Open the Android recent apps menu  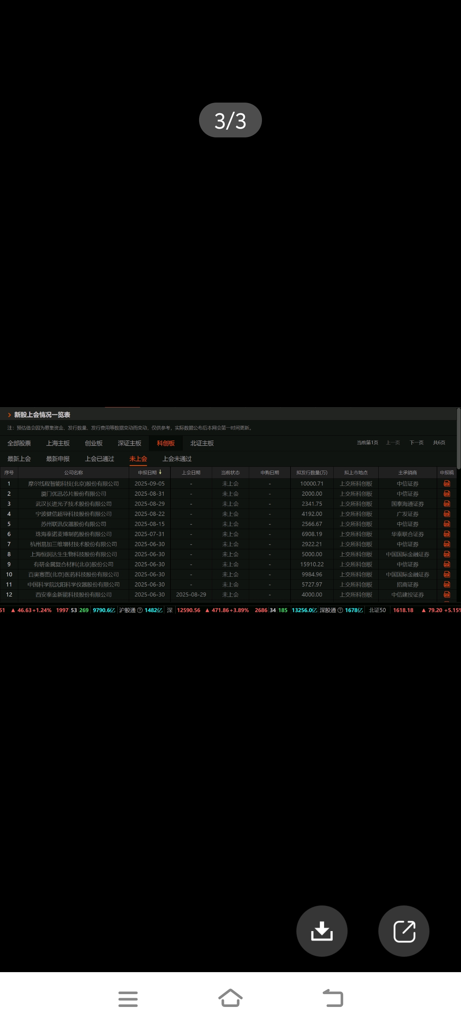pyautogui.click(x=128, y=999)
